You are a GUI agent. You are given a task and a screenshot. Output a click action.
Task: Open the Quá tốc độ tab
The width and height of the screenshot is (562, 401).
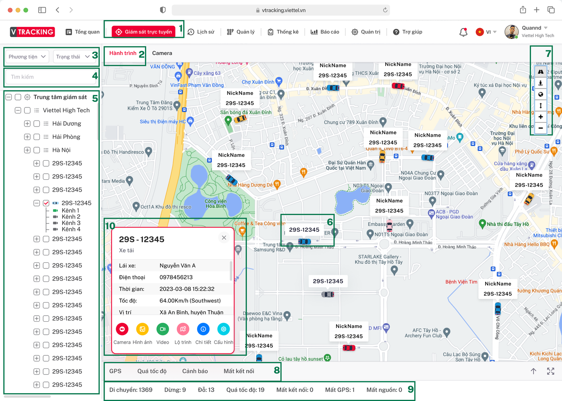[x=152, y=371]
